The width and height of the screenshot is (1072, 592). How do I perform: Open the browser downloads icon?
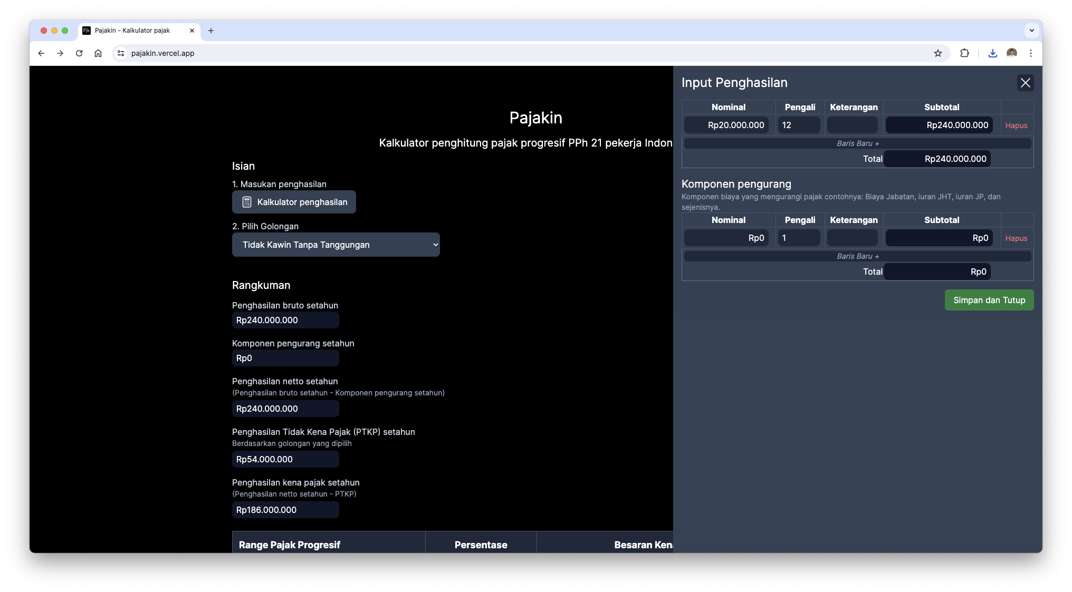(992, 53)
